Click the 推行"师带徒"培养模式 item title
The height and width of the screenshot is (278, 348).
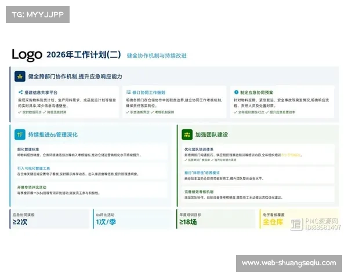point(202,173)
